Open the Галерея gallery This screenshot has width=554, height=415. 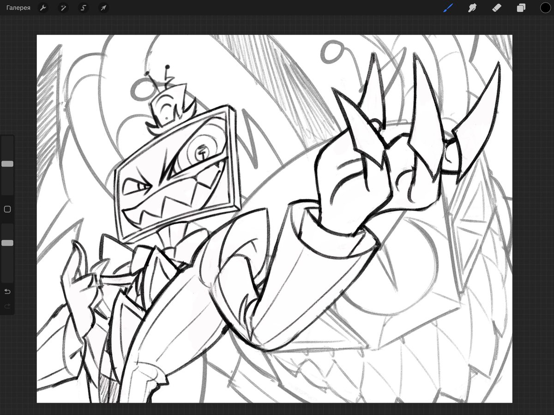18,8
